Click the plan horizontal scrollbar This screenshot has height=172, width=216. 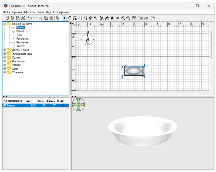139,93
